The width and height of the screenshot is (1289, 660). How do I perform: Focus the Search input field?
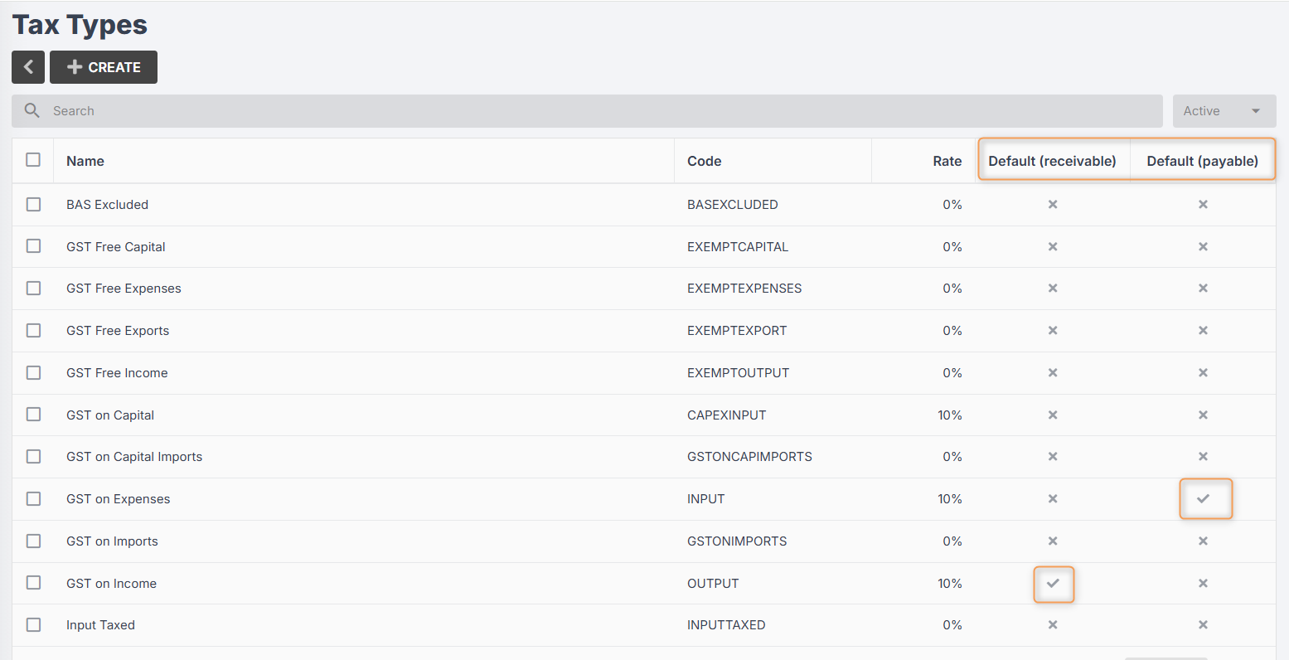[x=587, y=111]
